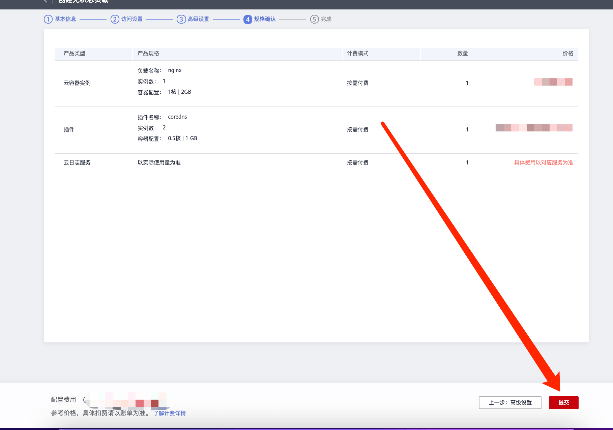Click the step 2 circle icon
The height and width of the screenshot is (430, 613).
[115, 19]
